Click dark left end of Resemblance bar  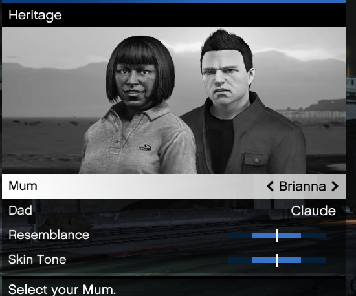point(240,236)
